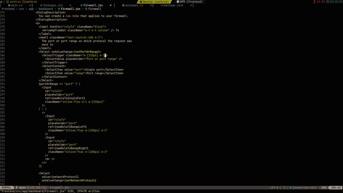Click the git branch icon showing main
Image resolution: width=343 pixels, height=193 pixels.
tap(18, 188)
